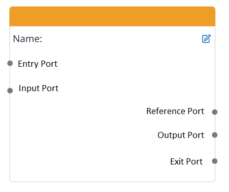Select the Exit Port connector dot
Viewport: 229px width, 192px height.
(x=215, y=161)
